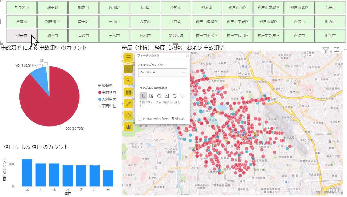
Task: Select the 西宮市 slicer button
Action: tap(299, 22)
